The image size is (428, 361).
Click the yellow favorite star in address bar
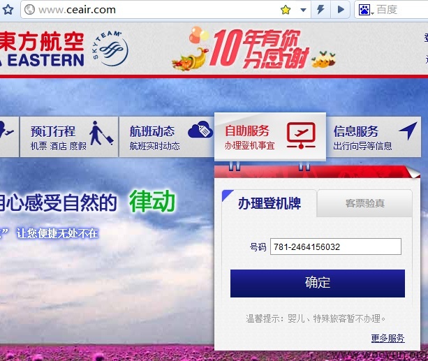click(x=286, y=10)
